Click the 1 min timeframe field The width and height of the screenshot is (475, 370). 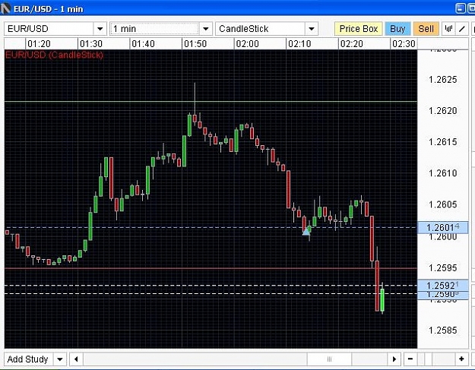coord(154,29)
